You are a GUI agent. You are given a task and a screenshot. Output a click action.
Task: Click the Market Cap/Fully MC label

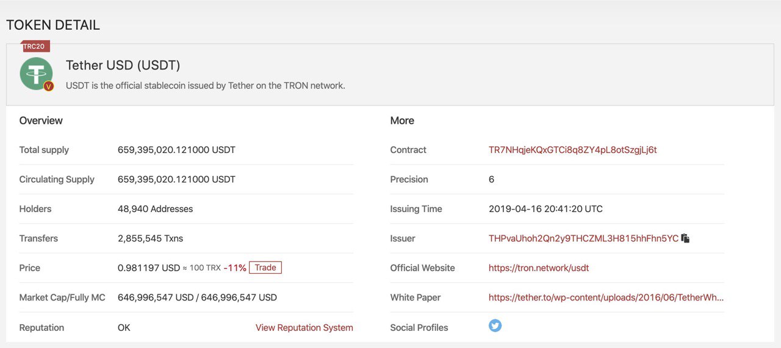[62, 297]
